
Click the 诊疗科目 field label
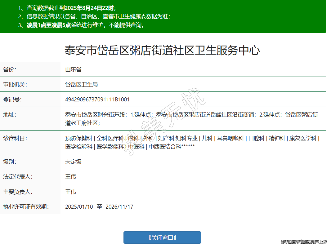(15, 138)
